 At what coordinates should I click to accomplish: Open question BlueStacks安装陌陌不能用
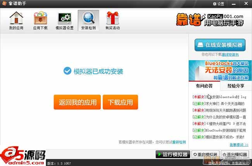click(219, 130)
